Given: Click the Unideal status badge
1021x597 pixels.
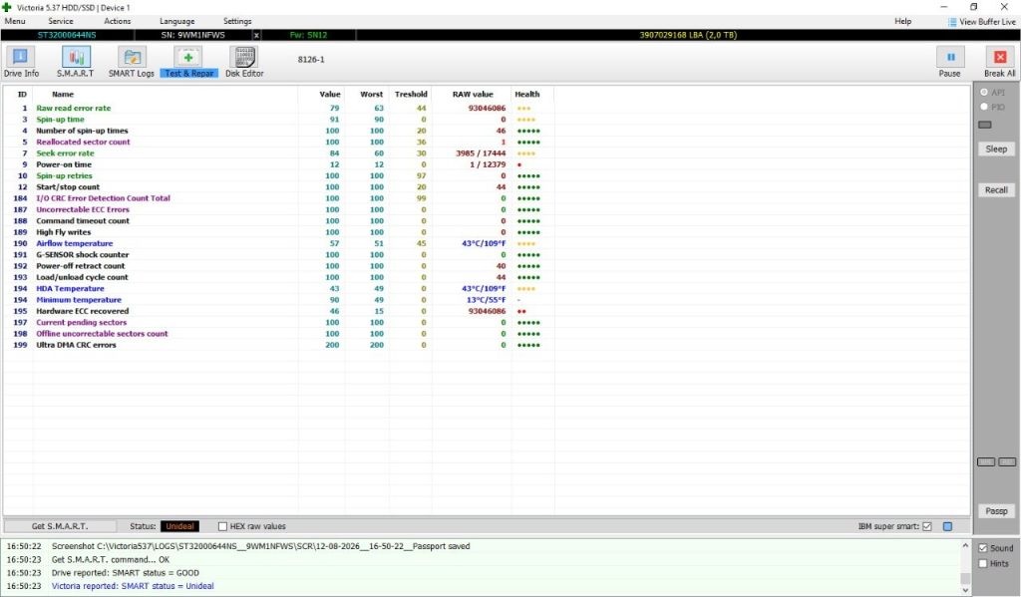Looking at the screenshot, I should click(179, 526).
